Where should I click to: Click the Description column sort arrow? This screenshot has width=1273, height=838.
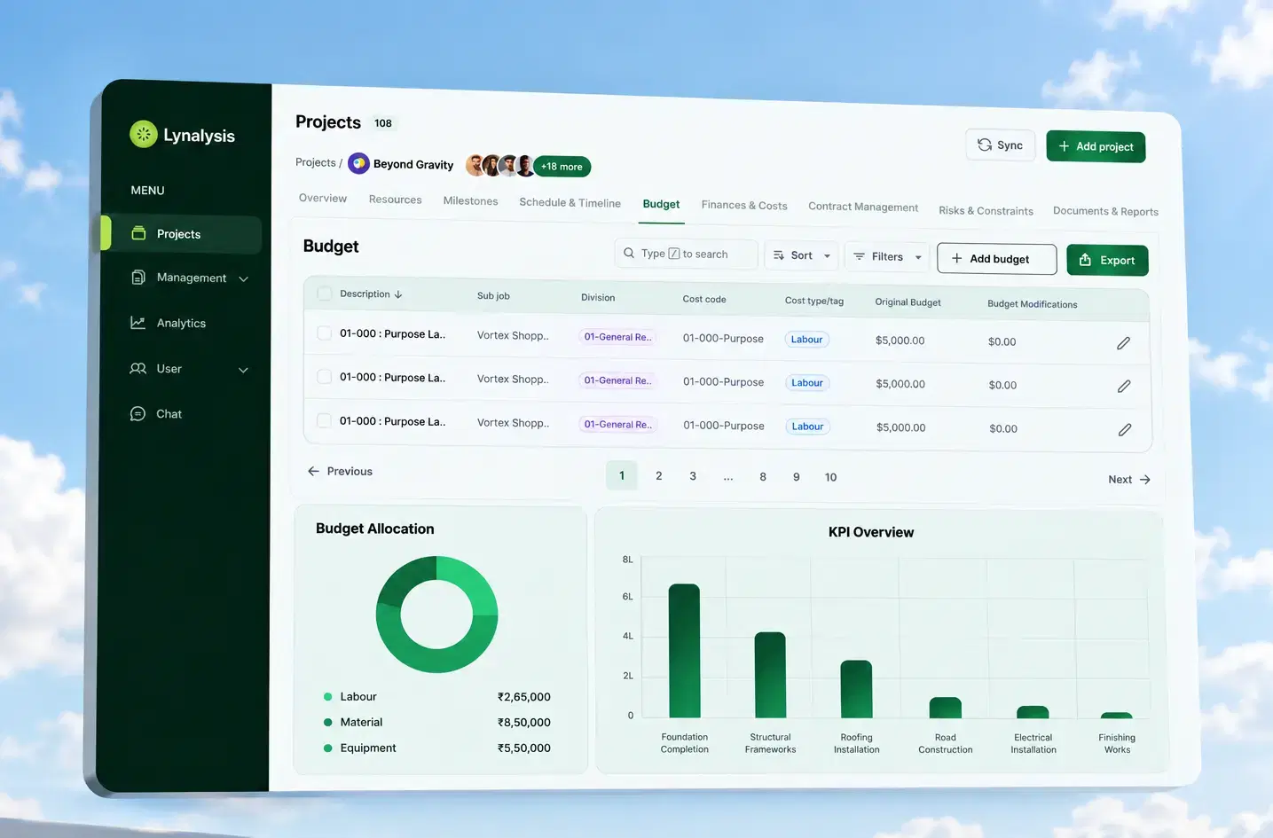pyautogui.click(x=398, y=294)
